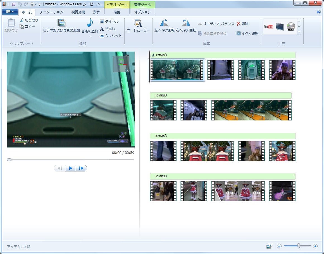Add music with the 音楽の追加 note icon
Screen dimensions: 324x254
click(x=90, y=23)
